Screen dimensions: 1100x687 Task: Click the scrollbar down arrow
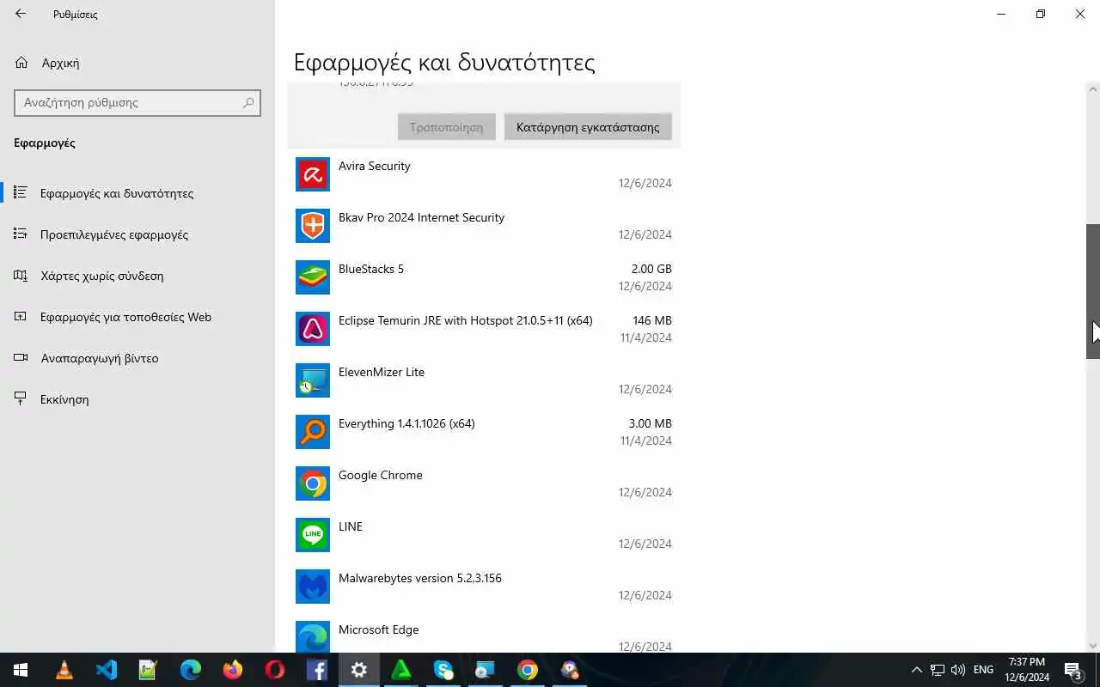[x=1093, y=646]
